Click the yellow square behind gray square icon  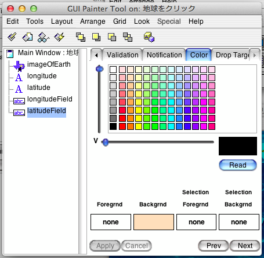(112, 37)
